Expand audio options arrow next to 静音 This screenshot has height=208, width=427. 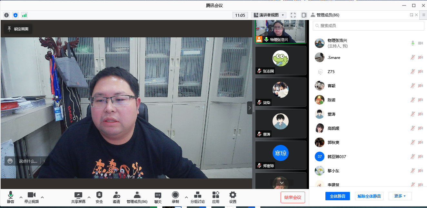[x=21, y=197]
